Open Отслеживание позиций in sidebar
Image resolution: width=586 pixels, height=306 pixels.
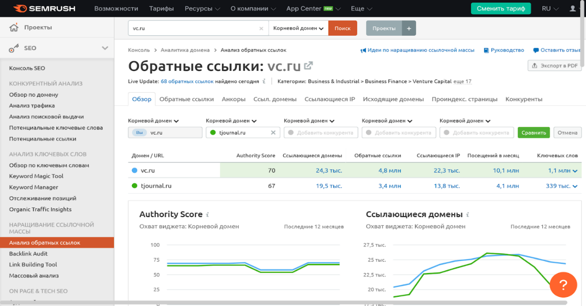coord(43,199)
